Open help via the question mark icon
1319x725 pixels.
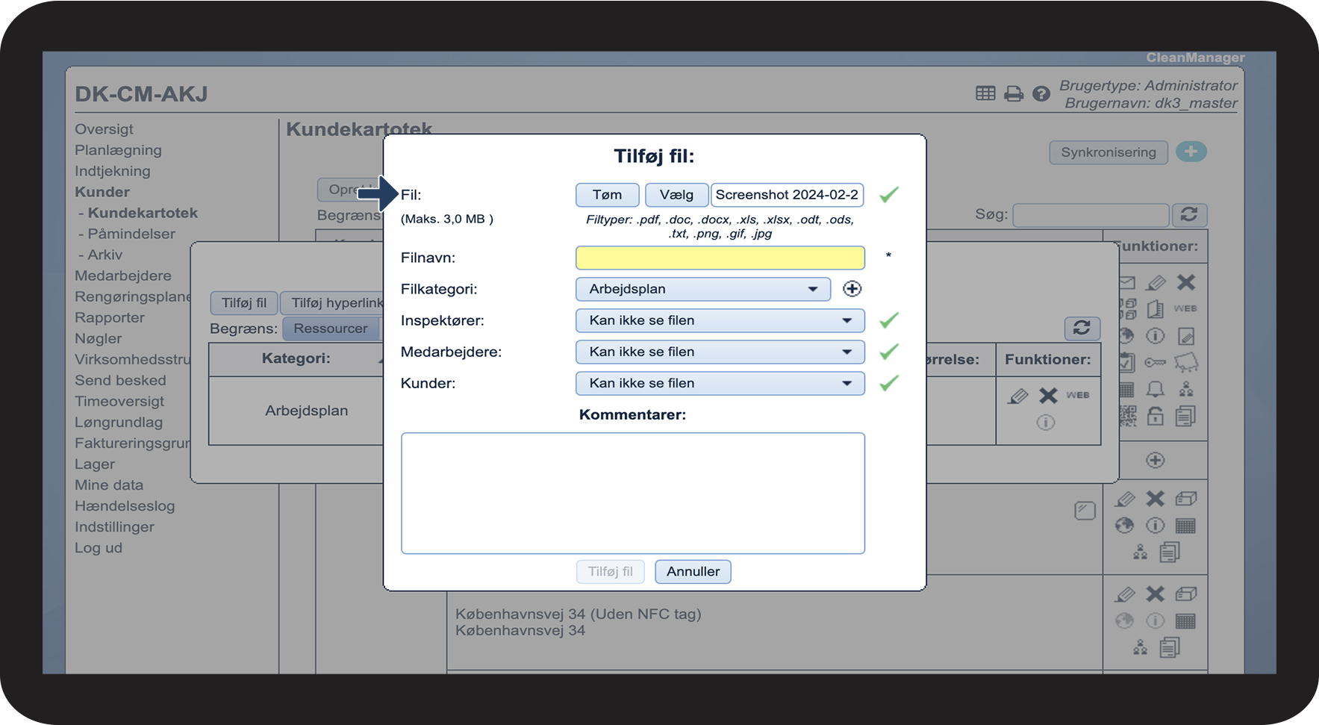(x=1041, y=94)
